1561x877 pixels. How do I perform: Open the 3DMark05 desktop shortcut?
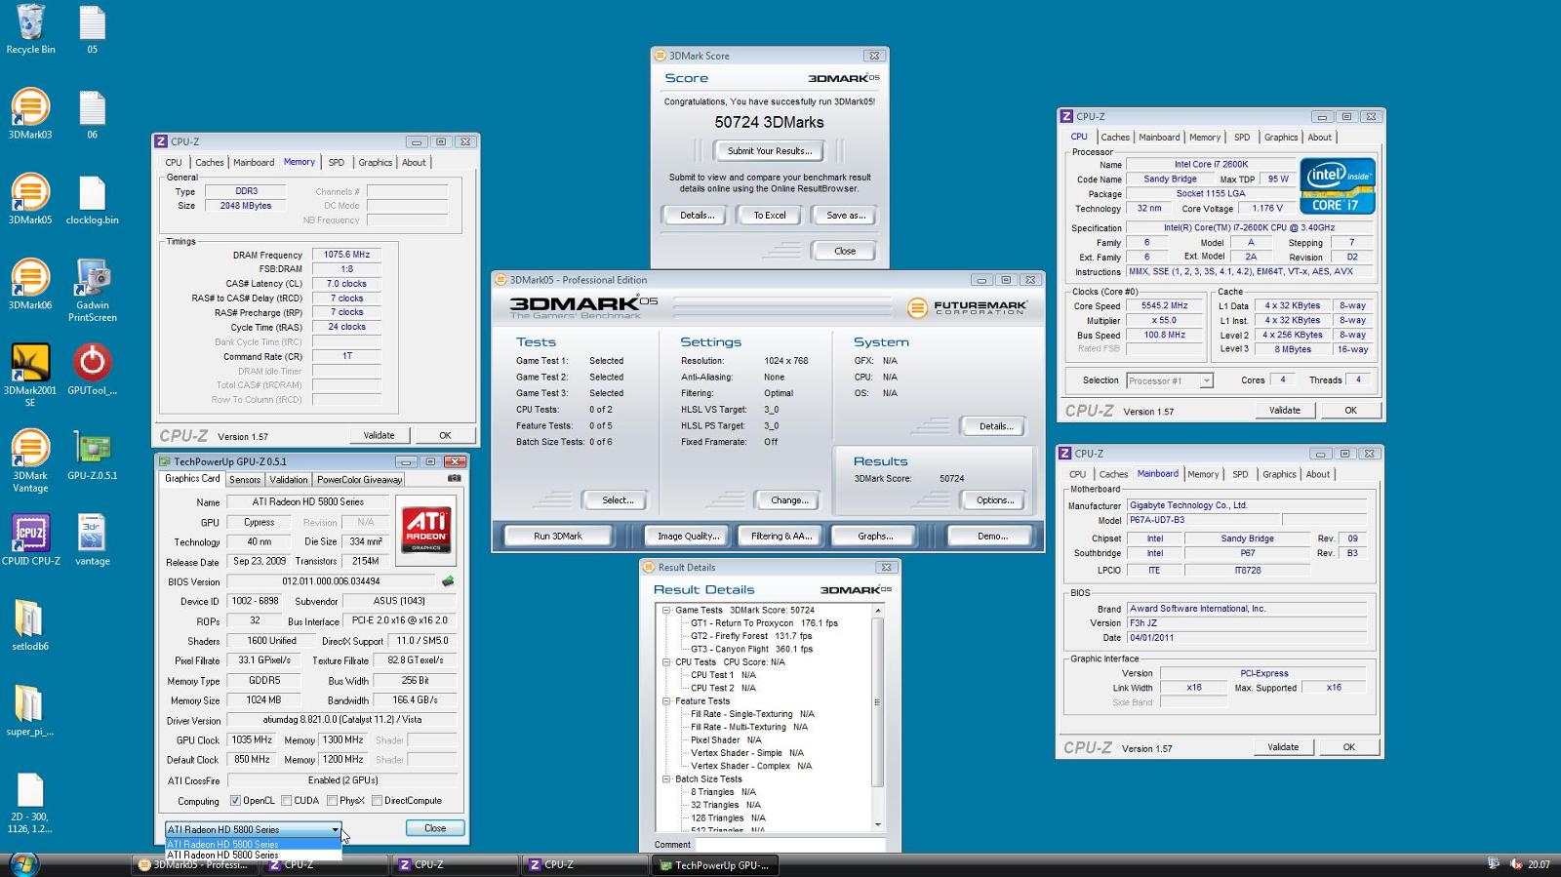pos(30,199)
